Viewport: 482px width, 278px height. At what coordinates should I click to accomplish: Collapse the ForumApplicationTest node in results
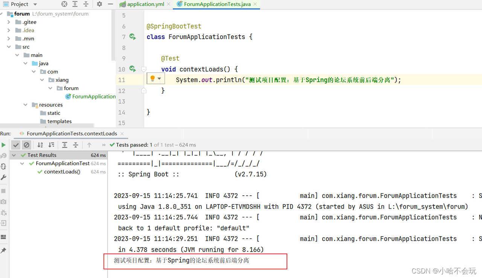click(x=22, y=163)
